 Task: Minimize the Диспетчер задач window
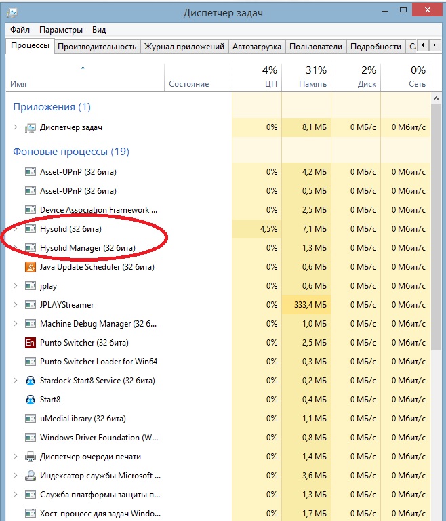385,12
